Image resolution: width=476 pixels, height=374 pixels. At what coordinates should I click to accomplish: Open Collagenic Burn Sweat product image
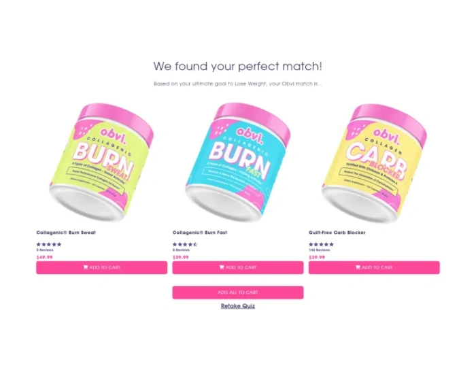click(102, 163)
